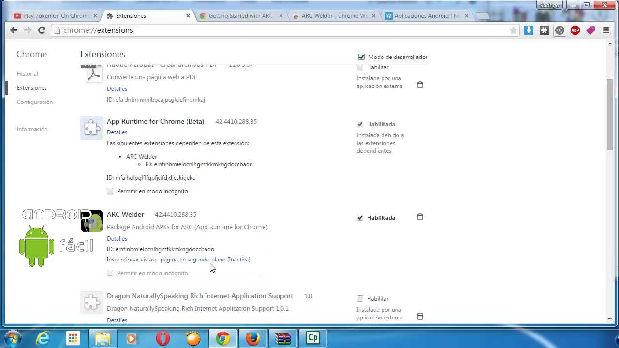The width and height of the screenshot is (619, 348).
Task: Close the Extensiones tab
Action: coord(188,16)
